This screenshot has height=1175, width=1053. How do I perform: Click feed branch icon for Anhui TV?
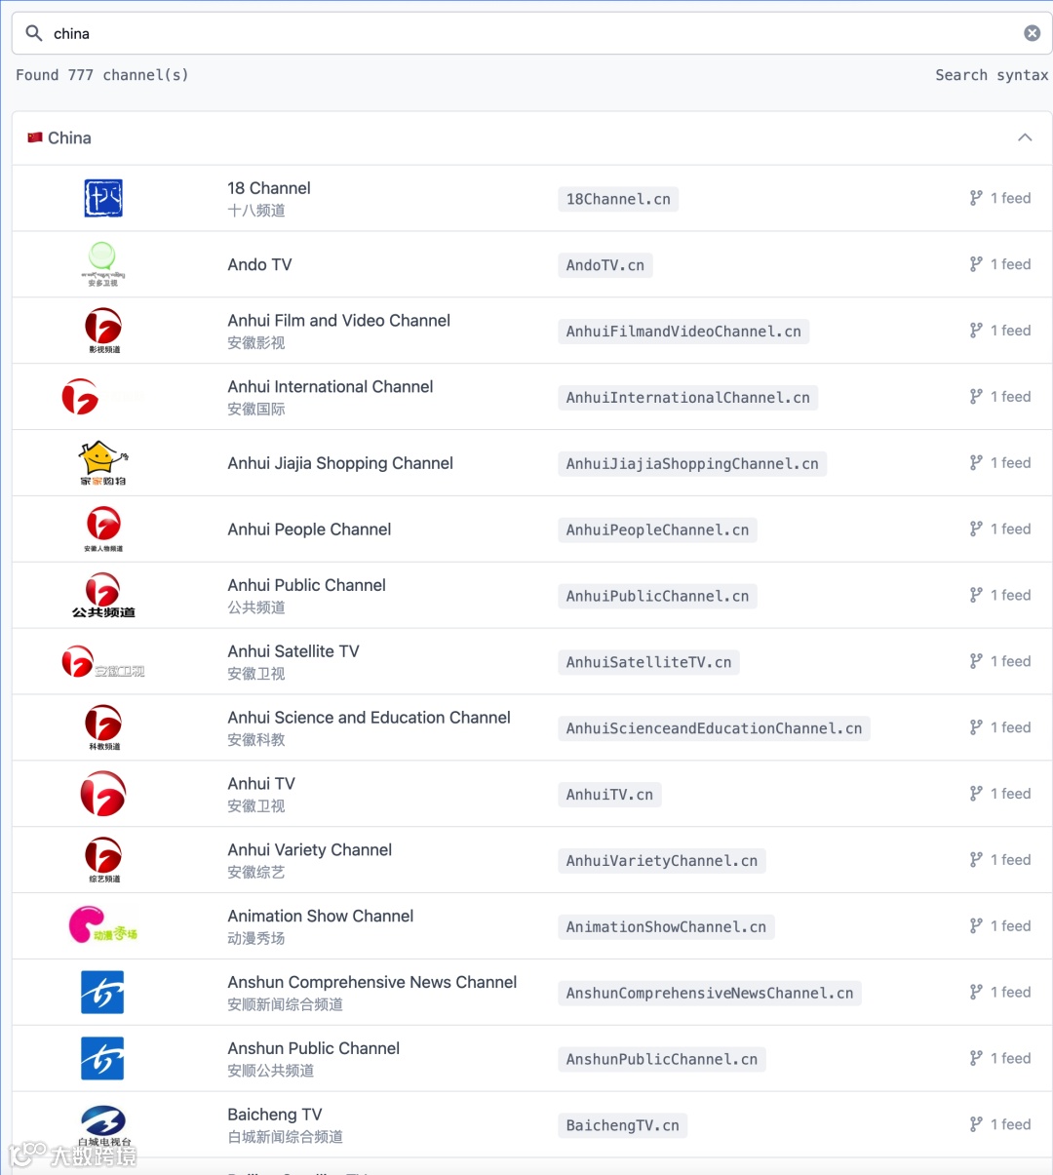(x=976, y=794)
